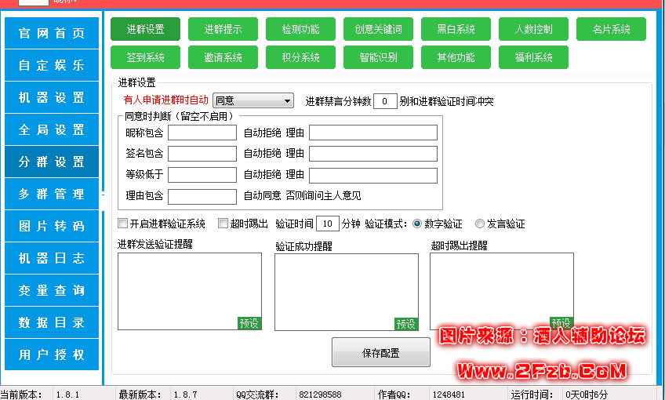This screenshot has width=665, height=400.
Task: Select 图片转码 in the sidebar
Action: click(52, 226)
